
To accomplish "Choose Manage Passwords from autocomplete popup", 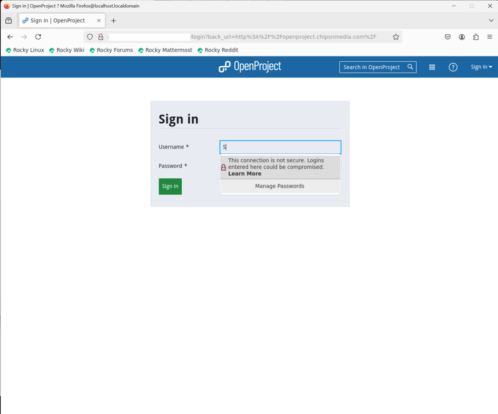I will [x=280, y=186].
